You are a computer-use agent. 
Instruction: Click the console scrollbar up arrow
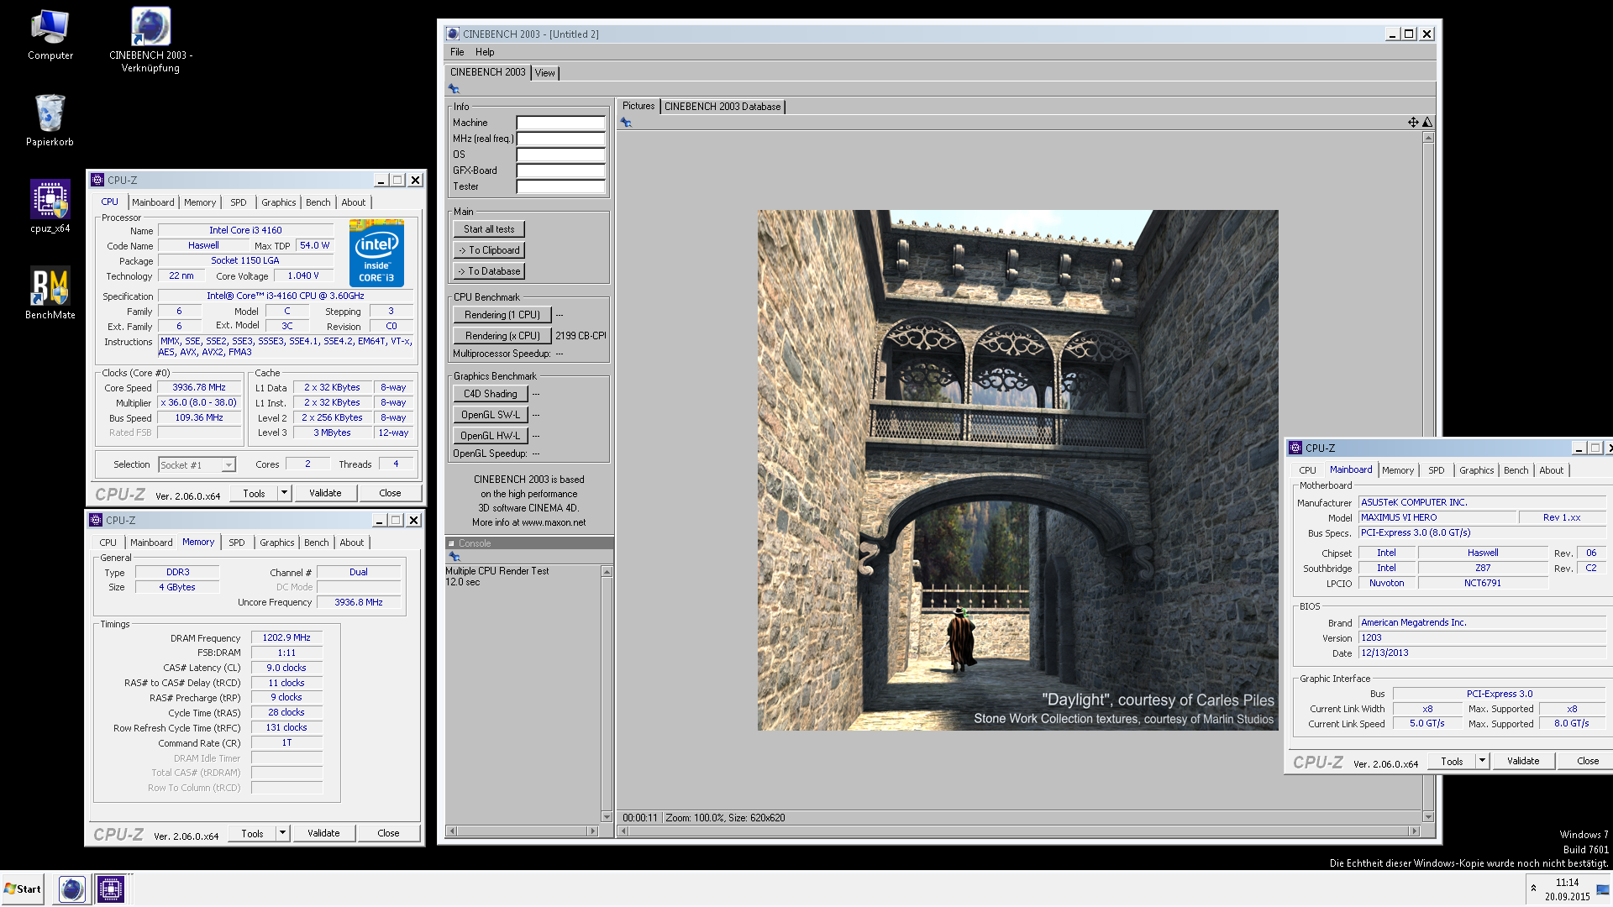click(607, 572)
